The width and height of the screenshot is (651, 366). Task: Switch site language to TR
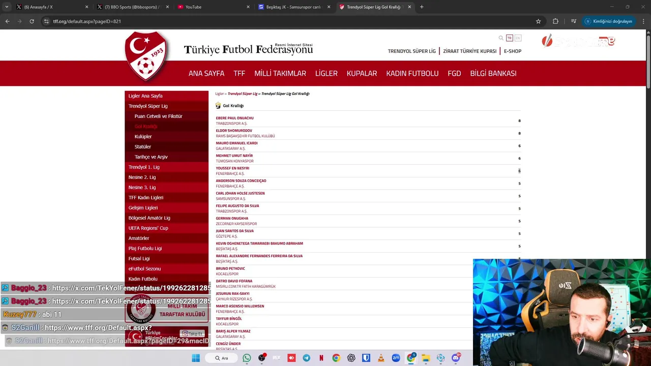[509, 38]
